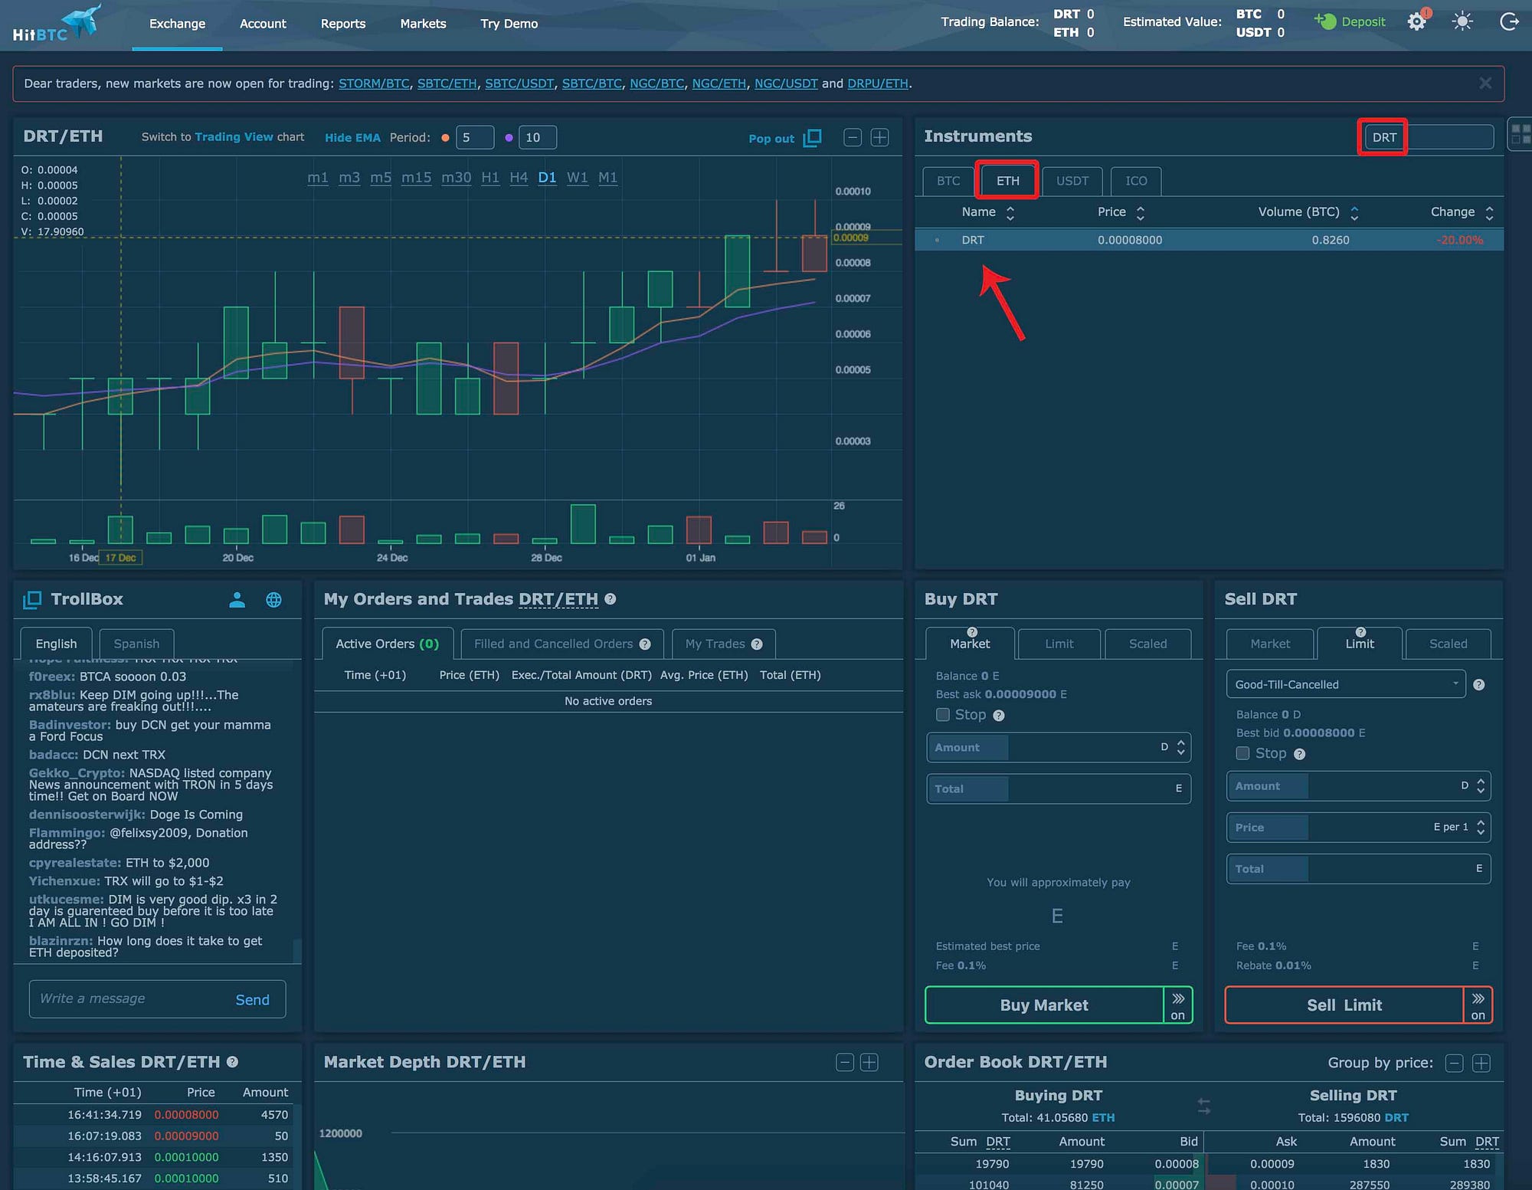Image resolution: width=1532 pixels, height=1190 pixels.
Task: Open TrollBox language globe icon
Action: [273, 600]
